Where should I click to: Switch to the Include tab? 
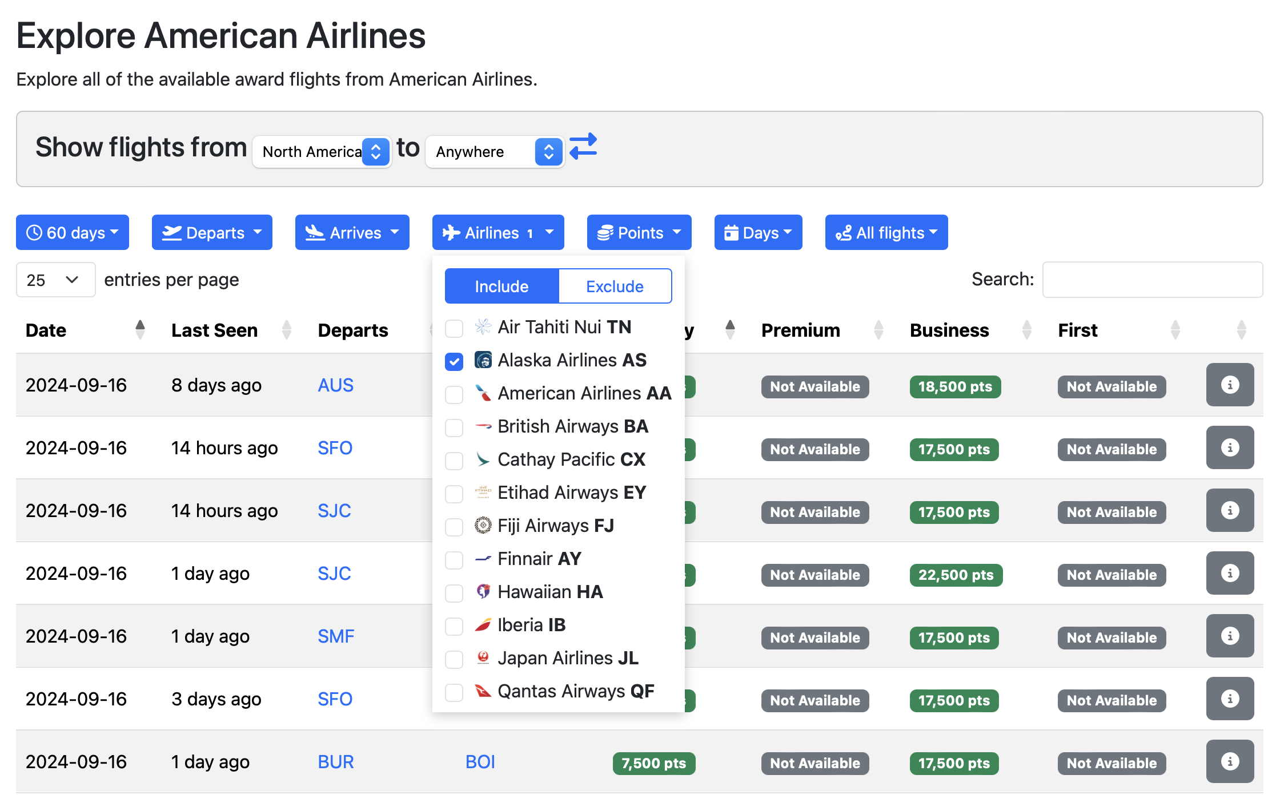[501, 286]
